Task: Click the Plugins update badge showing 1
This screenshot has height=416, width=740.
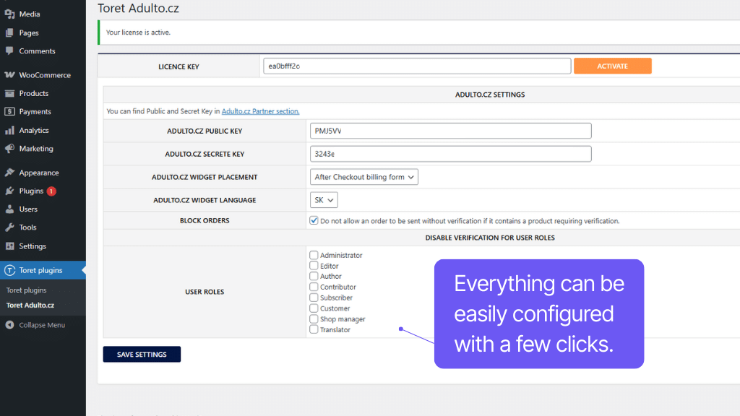Action: point(51,191)
